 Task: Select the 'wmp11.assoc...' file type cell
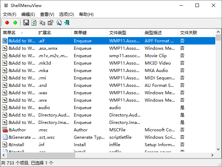124,56
